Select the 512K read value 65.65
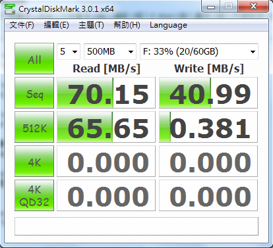 (x=106, y=127)
